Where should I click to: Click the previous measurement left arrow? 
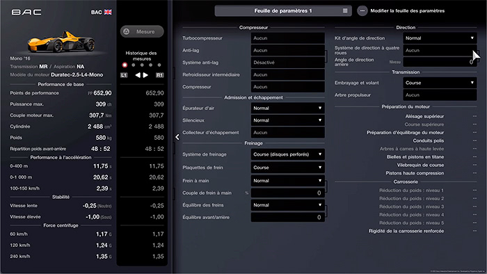138,75
